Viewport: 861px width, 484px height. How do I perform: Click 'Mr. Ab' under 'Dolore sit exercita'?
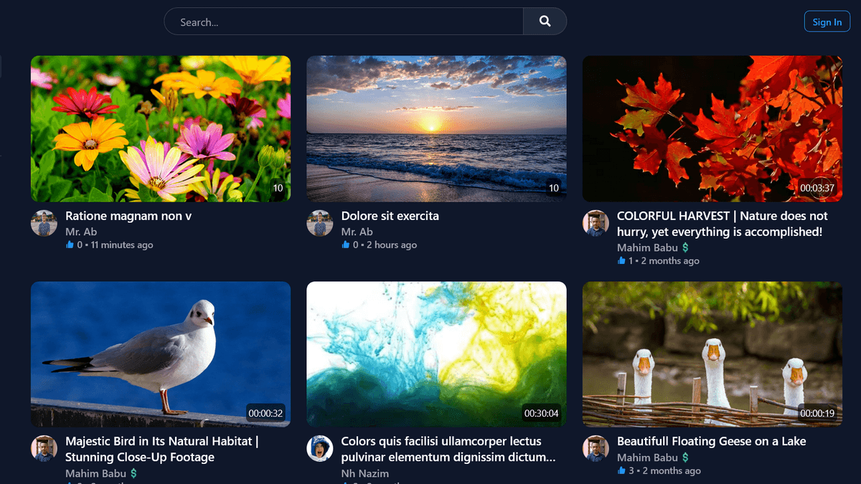(357, 232)
